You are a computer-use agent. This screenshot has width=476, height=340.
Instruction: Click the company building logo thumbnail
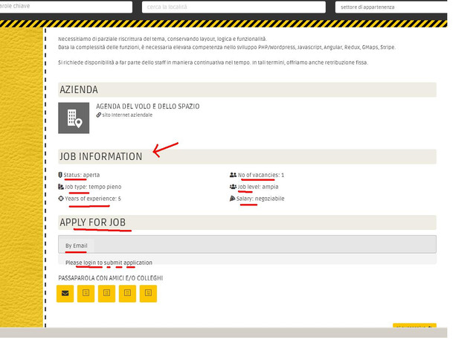(74, 118)
